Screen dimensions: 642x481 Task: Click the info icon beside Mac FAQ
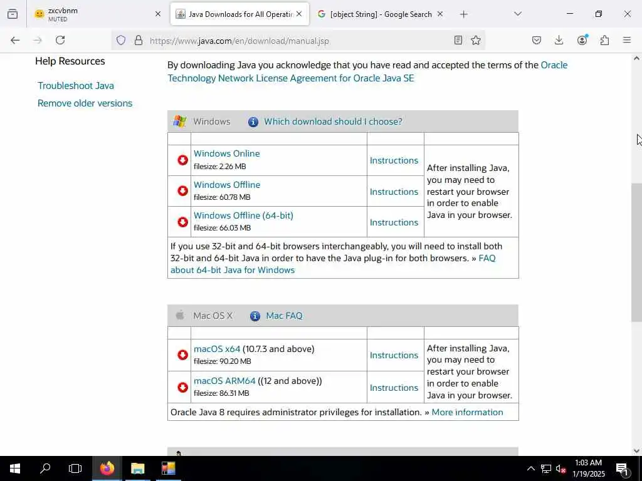pyautogui.click(x=255, y=316)
